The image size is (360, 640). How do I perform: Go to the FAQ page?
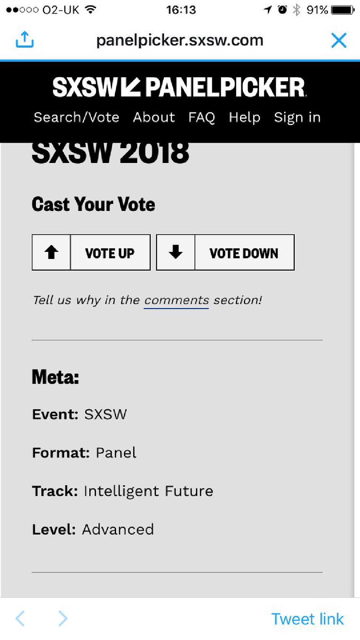tap(202, 117)
